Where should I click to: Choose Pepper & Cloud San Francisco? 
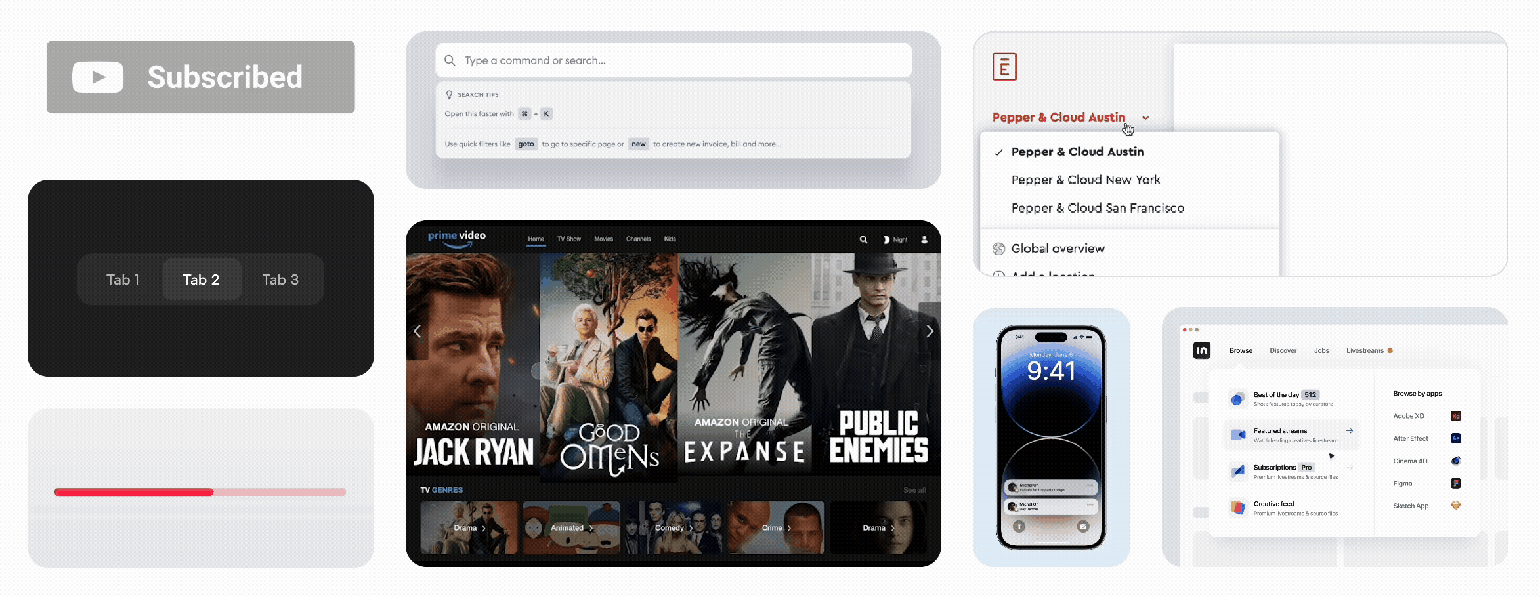click(1098, 208)
